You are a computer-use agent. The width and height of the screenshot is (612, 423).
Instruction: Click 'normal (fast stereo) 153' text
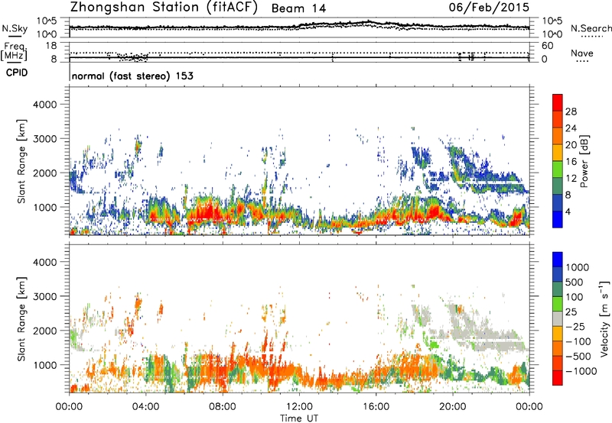click(x=132, y=76)
